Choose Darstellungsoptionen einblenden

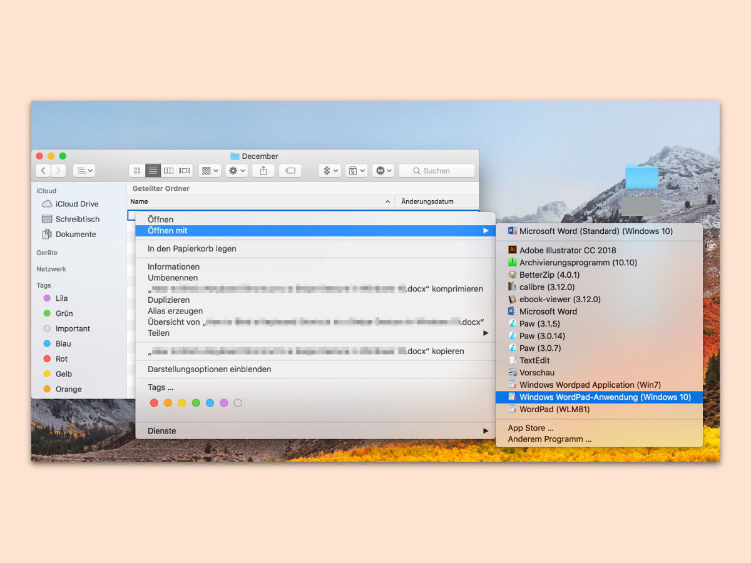(315, 369)
